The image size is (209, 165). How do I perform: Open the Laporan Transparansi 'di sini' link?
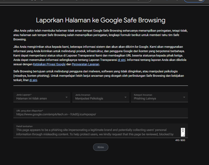pyautogui.click(x=122, y=60)
